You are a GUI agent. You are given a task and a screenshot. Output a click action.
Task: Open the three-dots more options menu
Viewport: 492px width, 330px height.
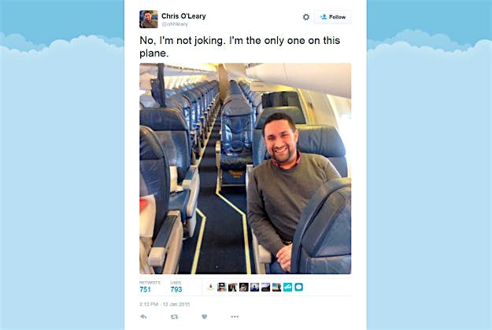235,317
